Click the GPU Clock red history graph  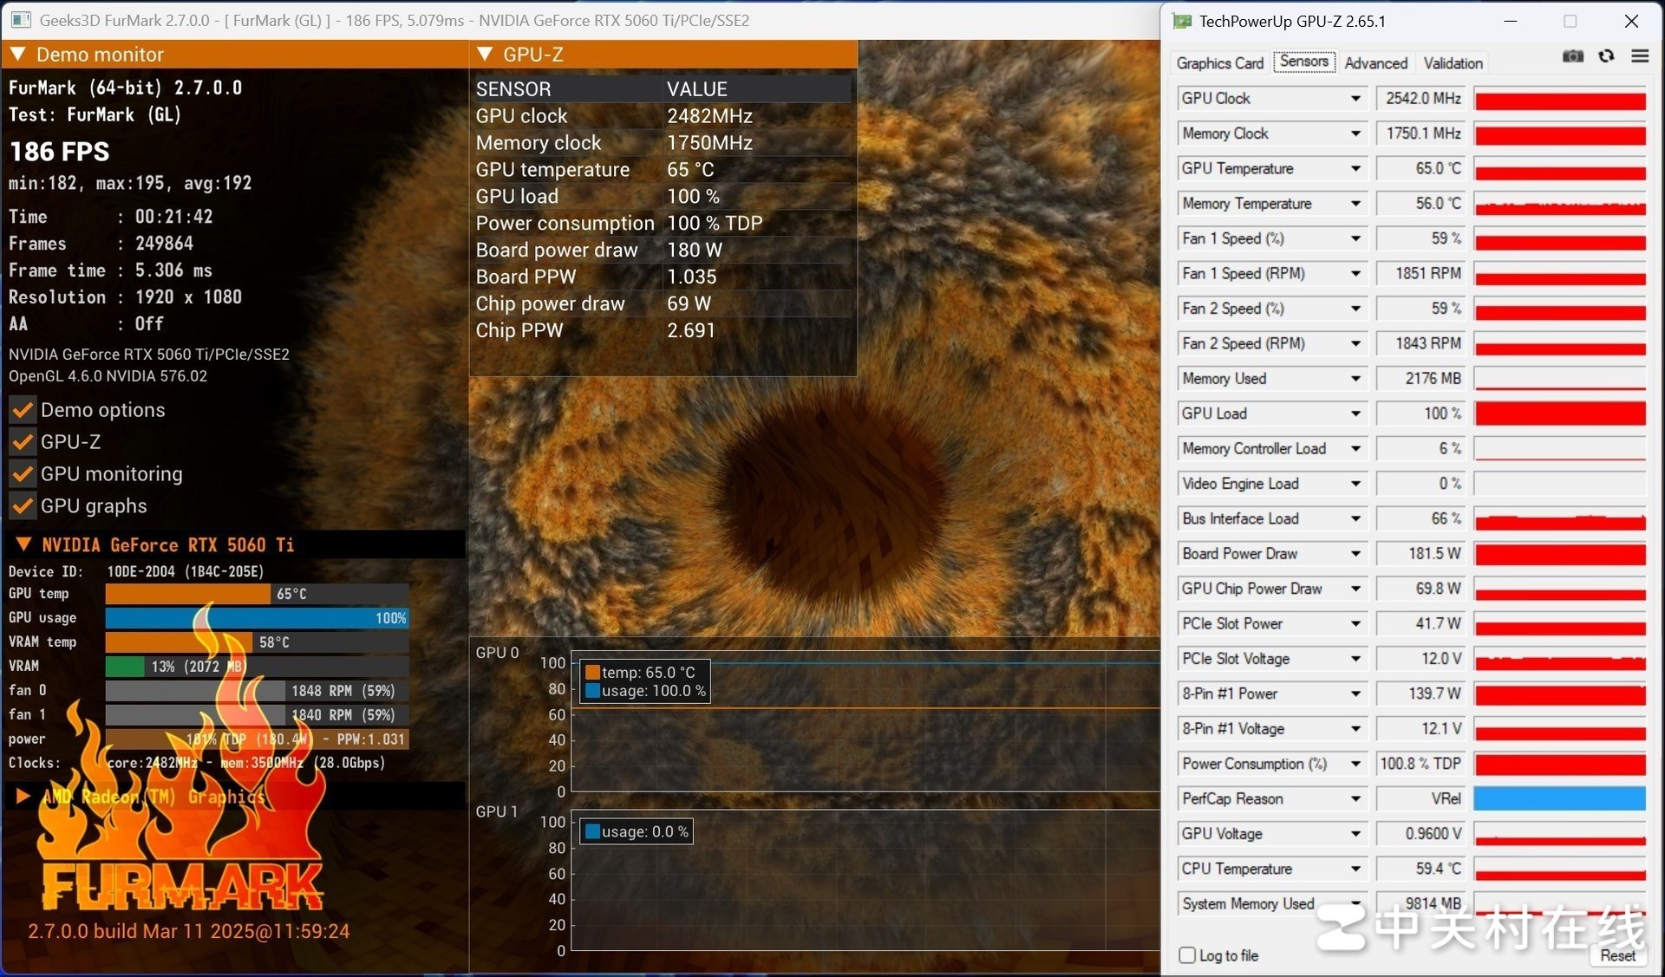coord(1559,99)
